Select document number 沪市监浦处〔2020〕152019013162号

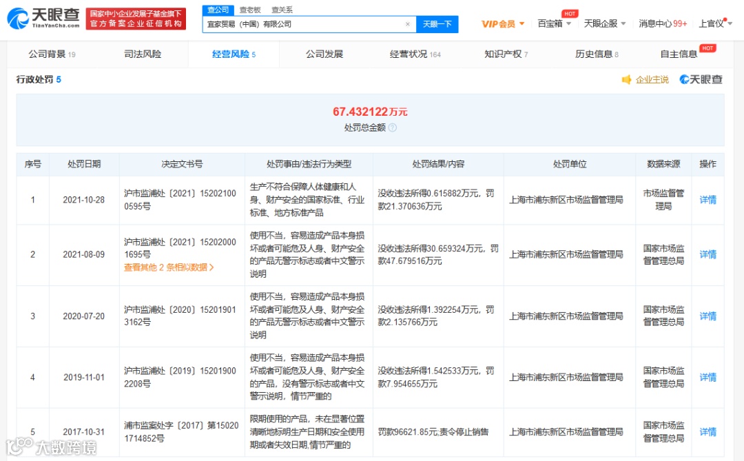[180, 316]
